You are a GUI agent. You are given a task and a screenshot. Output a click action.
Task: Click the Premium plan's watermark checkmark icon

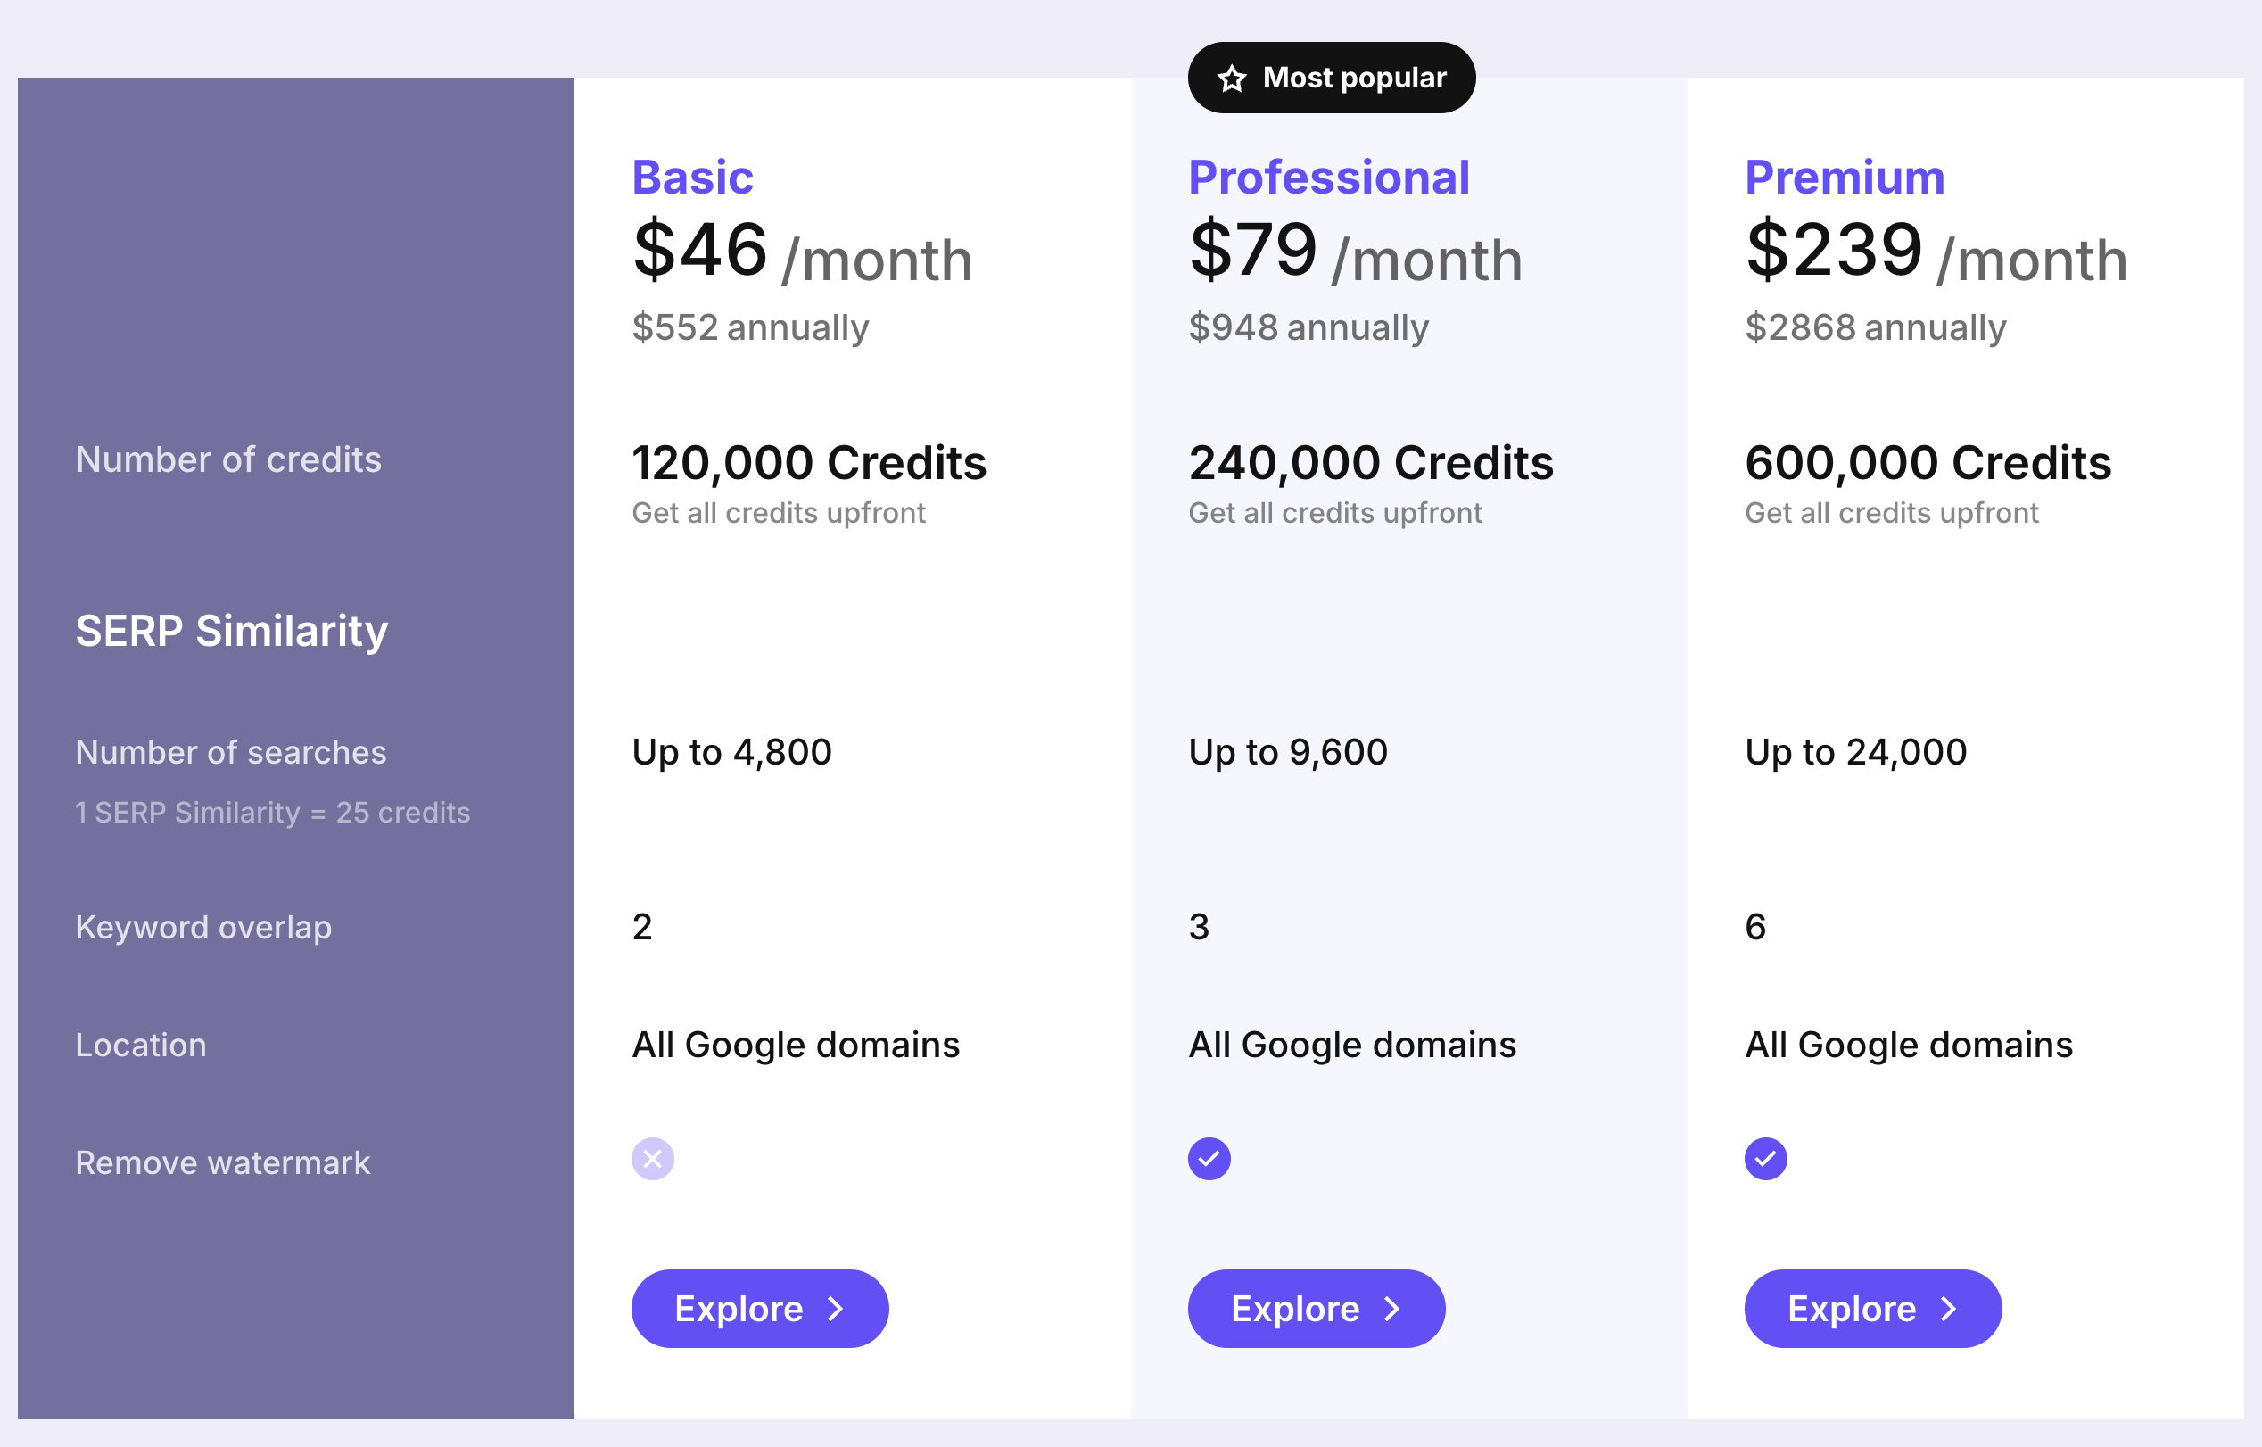click(1765, 1159)
